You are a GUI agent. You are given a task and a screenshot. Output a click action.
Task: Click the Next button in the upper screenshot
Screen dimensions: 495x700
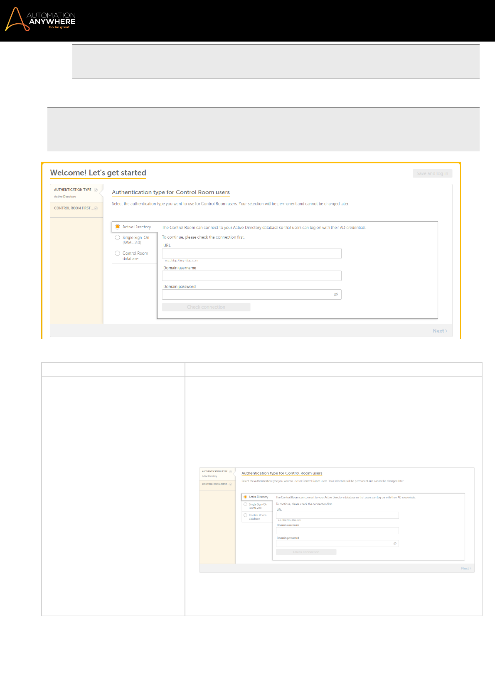(x=440, y=331)
